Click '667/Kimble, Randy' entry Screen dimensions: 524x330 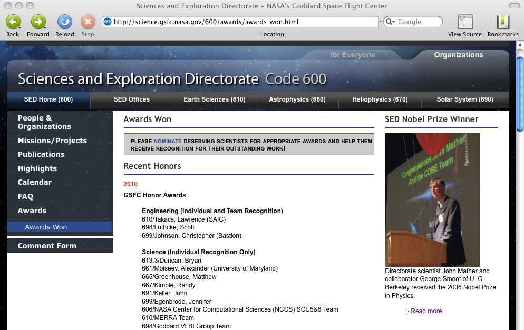(x=169, y=285)
